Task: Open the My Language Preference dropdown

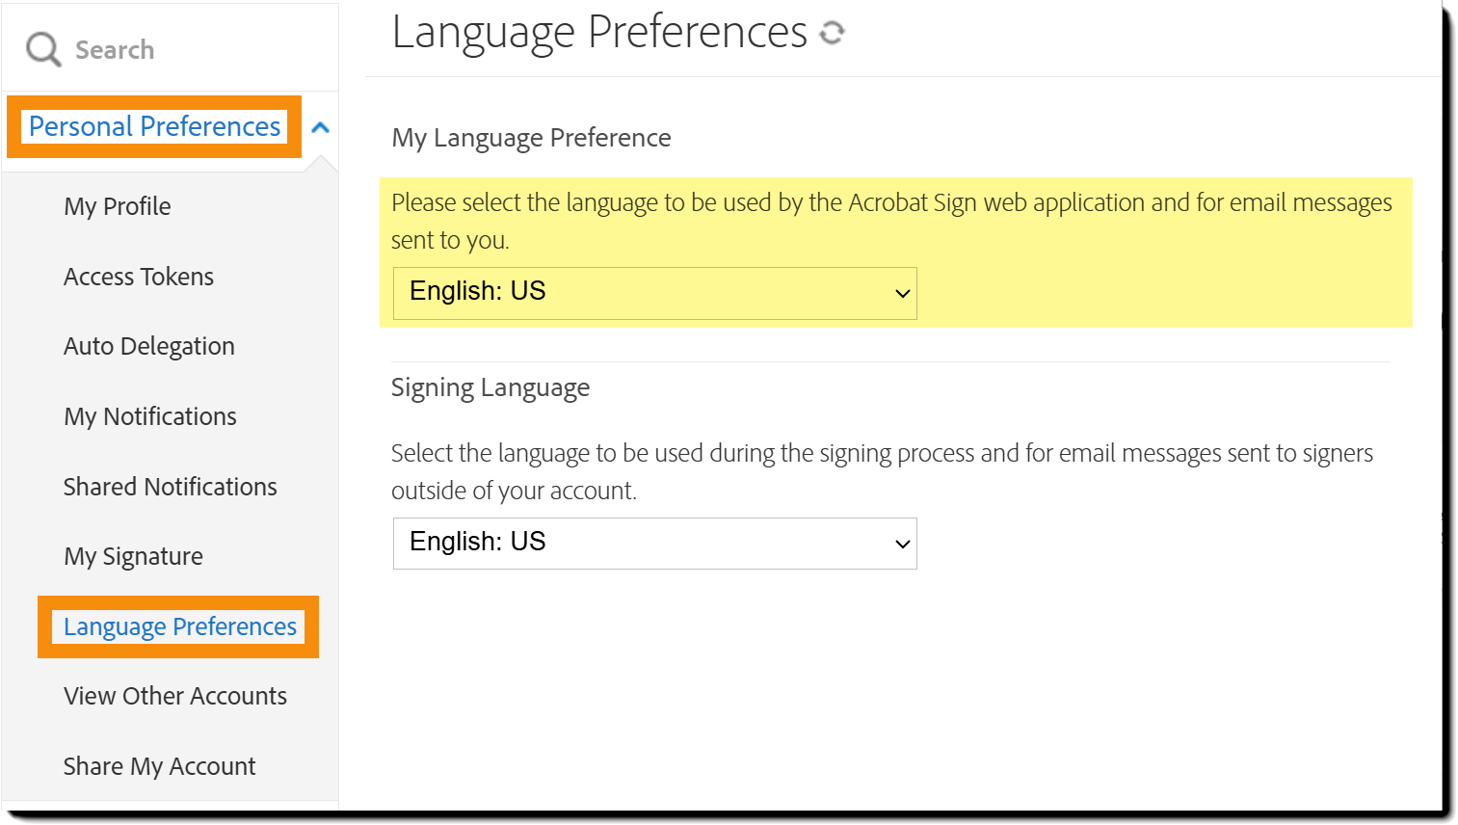Action: pyautogui.click(x=654, y=293)
